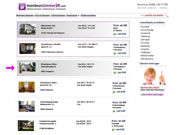Click green info icon for Privatzimmer Ritter
This screenshot has height=135, width=184.
click(115, 72)
